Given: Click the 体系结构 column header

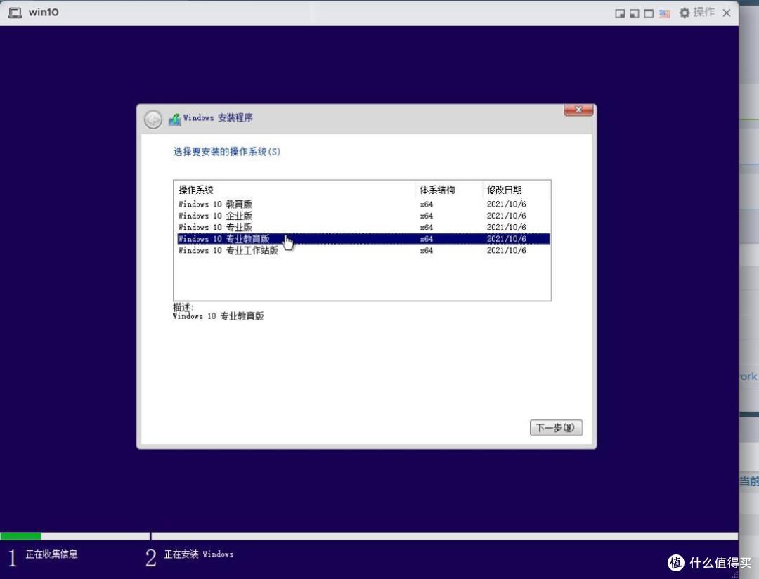Looking at the screenshot, I should click(x=448, y=190).
